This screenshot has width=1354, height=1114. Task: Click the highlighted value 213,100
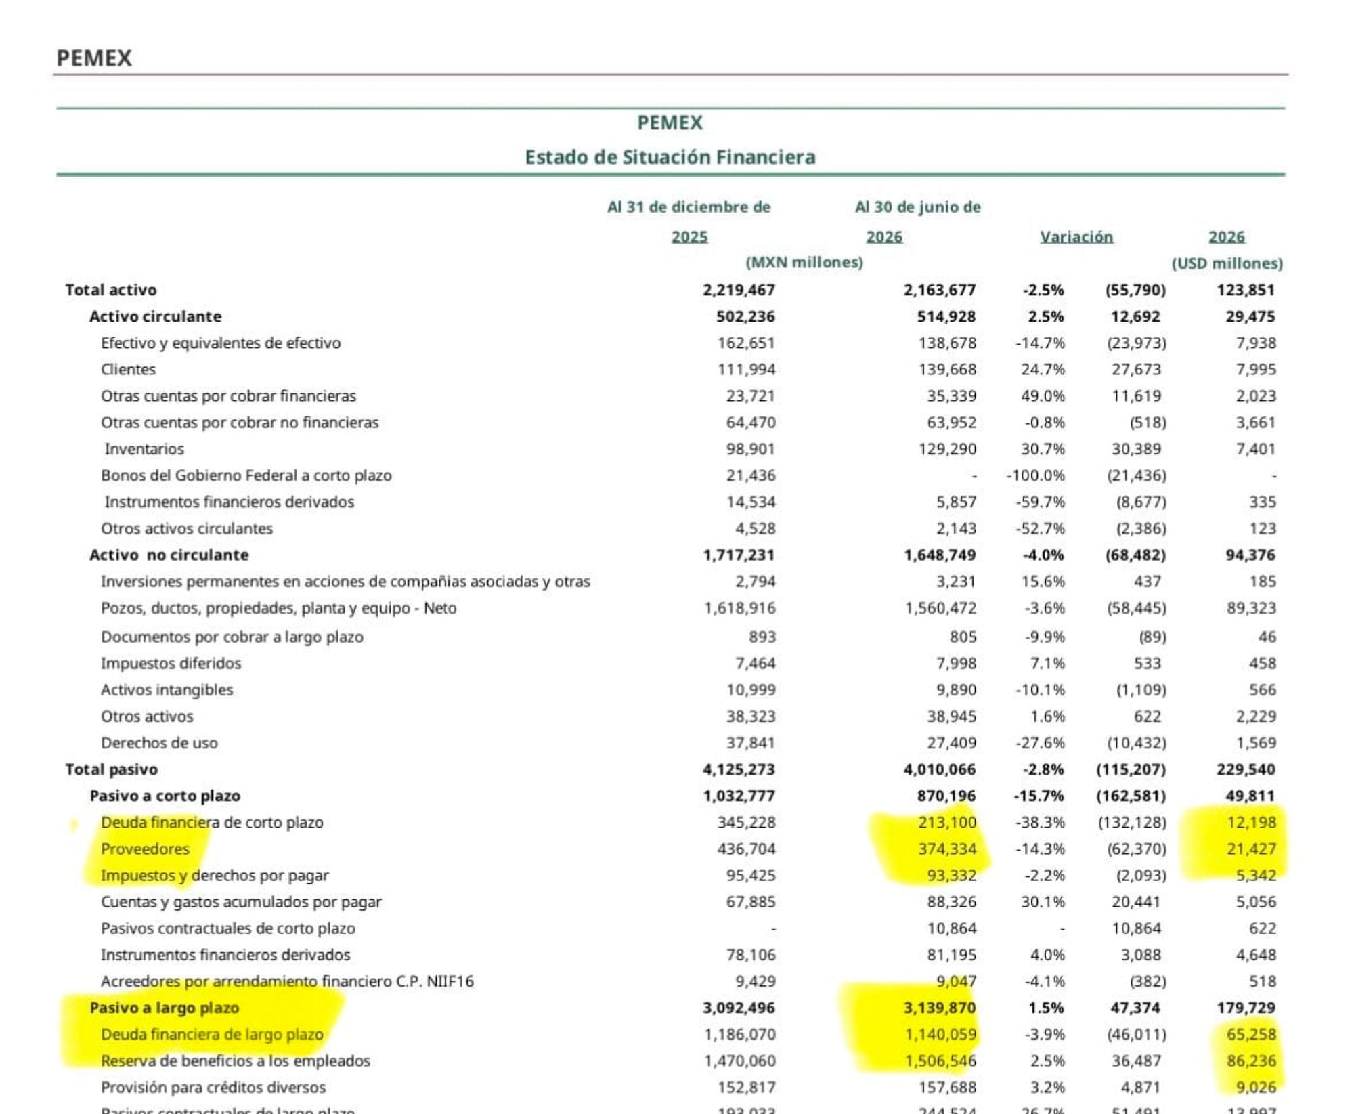coord(947,823)
